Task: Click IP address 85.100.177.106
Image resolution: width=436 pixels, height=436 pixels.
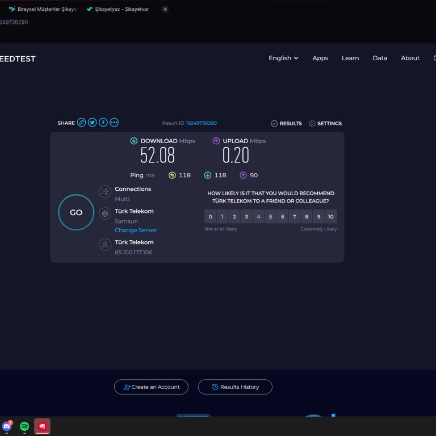Action: click(133, 252)
